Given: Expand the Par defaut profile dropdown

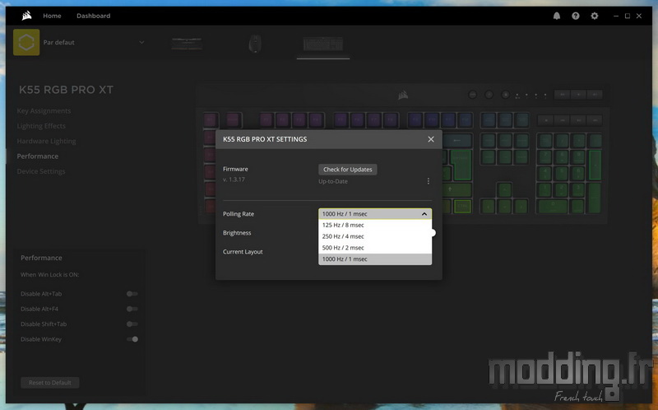Looking at the screenshot, I should (x=141, y=43).
